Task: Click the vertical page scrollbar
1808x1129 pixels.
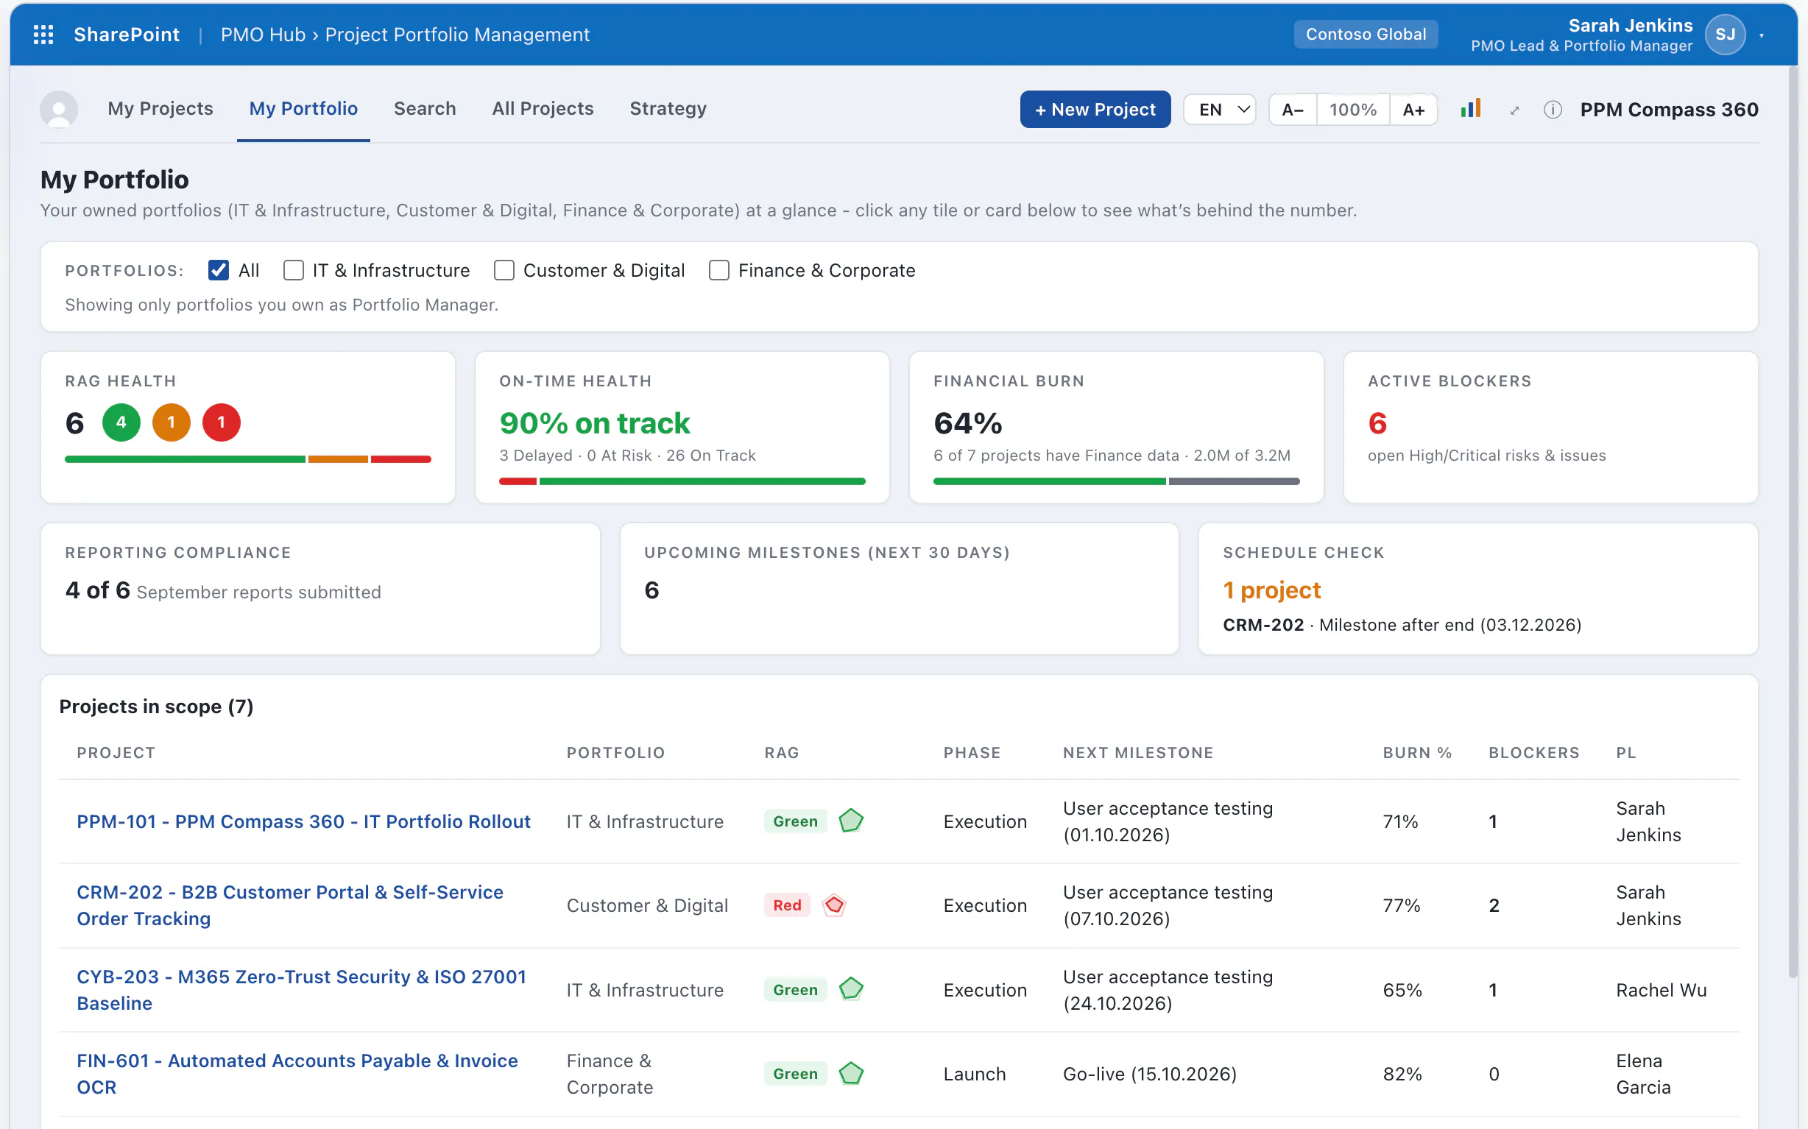Action: (x=1793, y=523)
